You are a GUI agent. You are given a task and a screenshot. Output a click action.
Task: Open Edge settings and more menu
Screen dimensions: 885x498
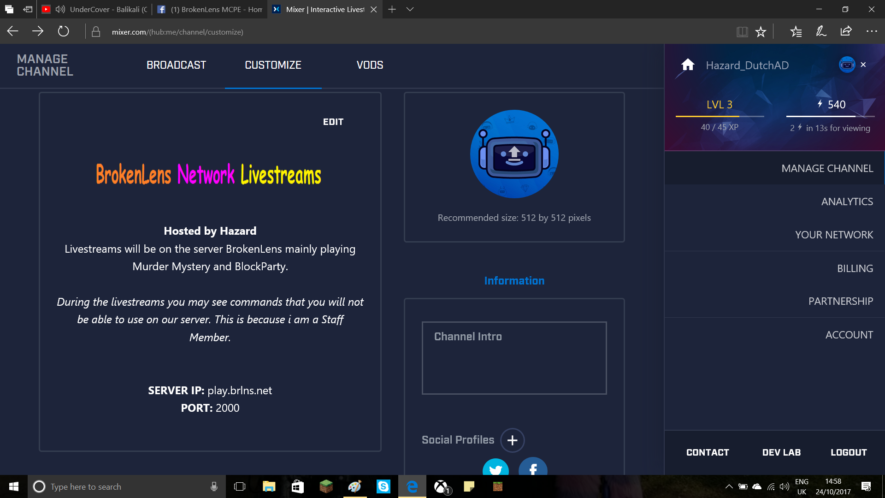[872, 31]
